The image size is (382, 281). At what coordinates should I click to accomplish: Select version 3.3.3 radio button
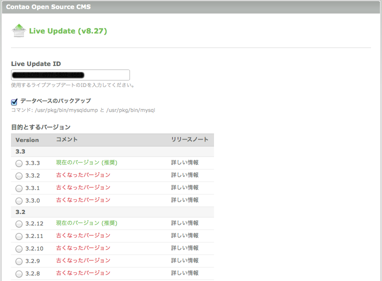(x=19, y=163)
